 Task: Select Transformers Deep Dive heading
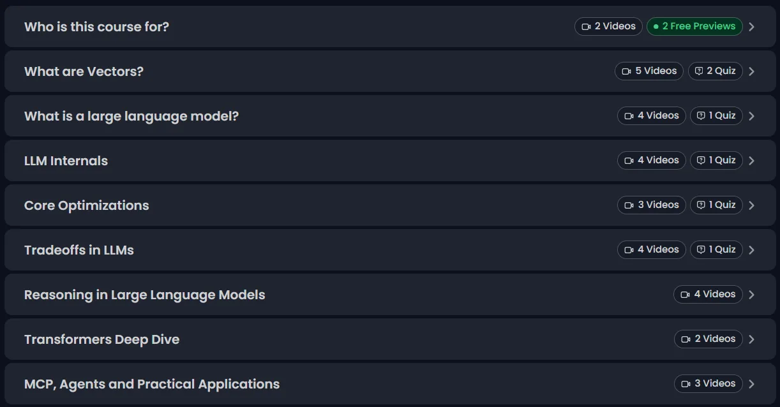click(x=101, y=339)
